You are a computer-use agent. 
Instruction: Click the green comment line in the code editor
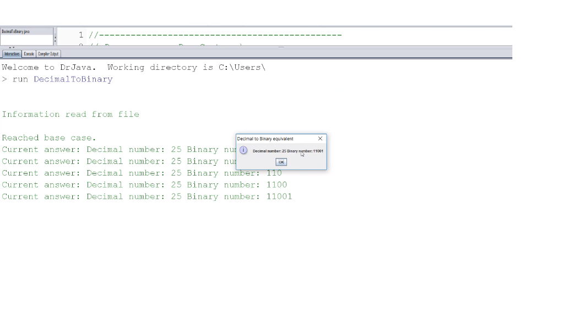(x=215, y=35)
